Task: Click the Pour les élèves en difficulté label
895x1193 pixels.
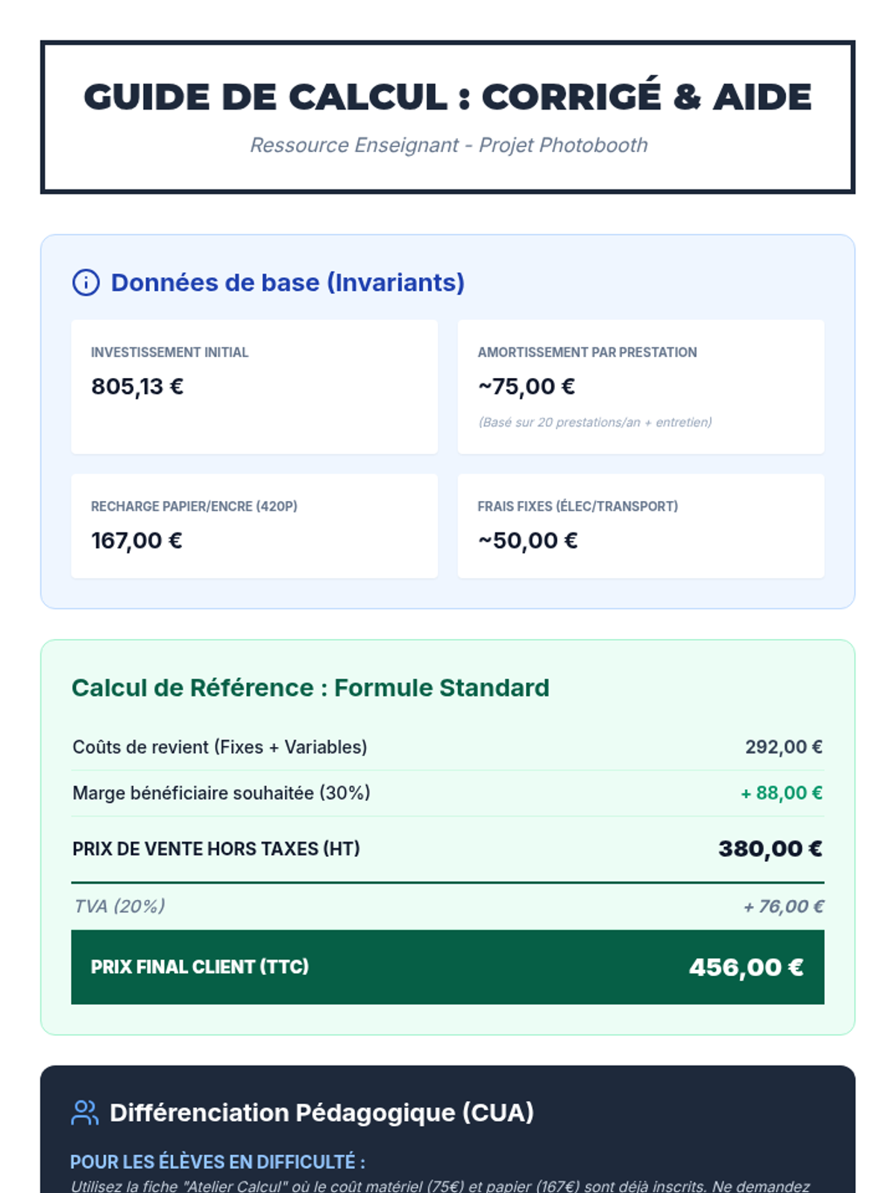Action: 218,1162
